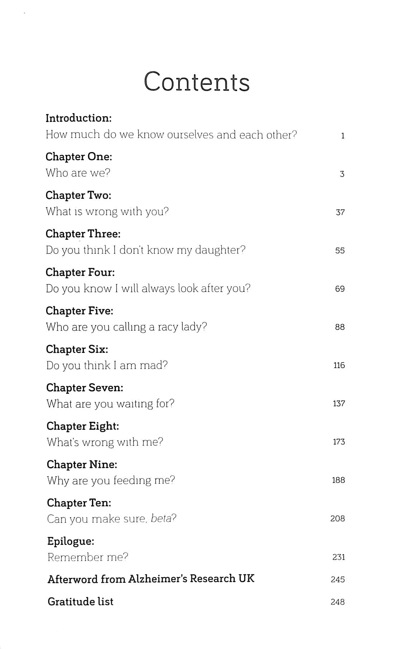
Task: Click page number 116
Action: click(339, 365)
